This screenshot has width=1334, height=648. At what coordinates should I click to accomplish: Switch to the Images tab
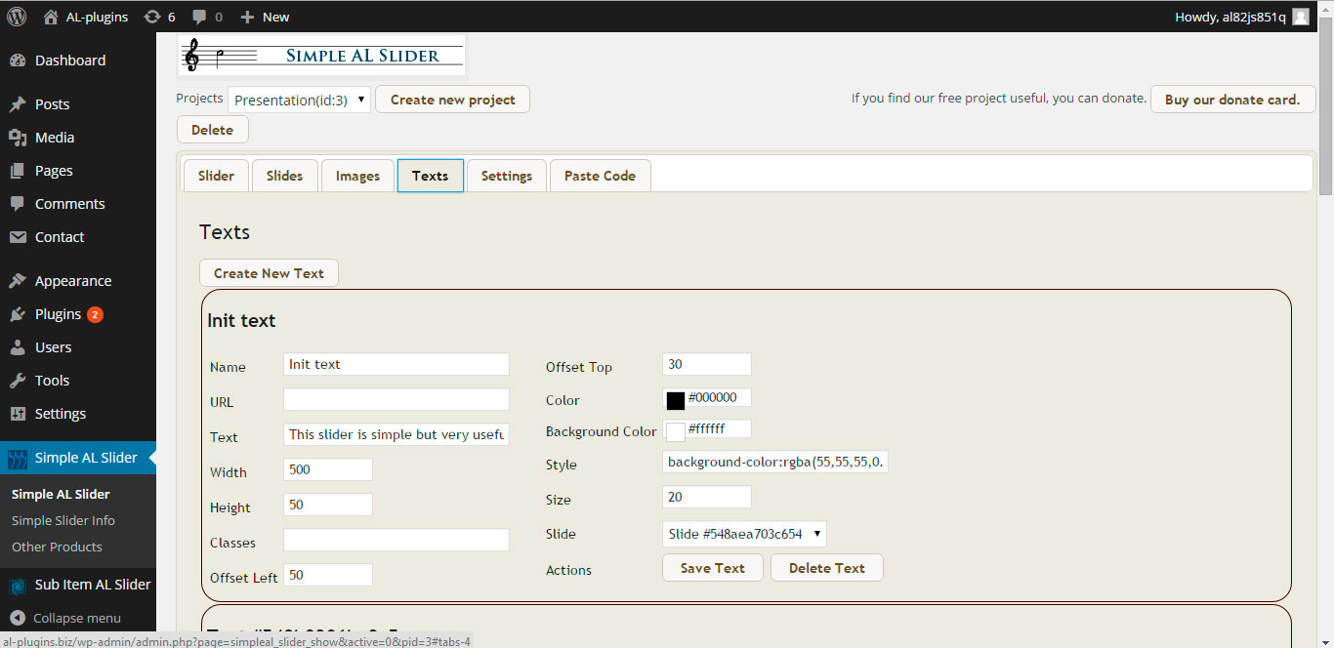click(357, 176)
